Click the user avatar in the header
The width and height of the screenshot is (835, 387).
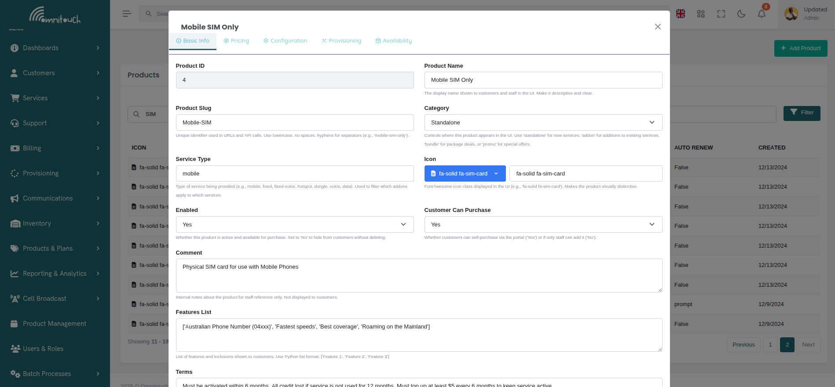pyautogui.click(x=791, y=14)
